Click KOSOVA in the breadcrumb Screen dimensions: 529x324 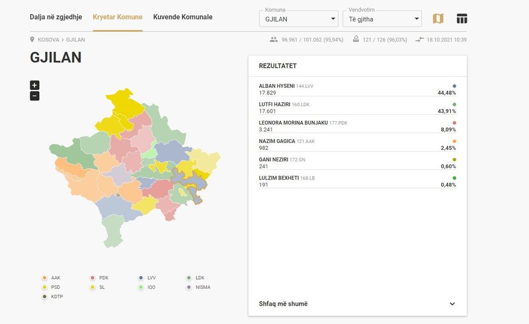[49, 40]
